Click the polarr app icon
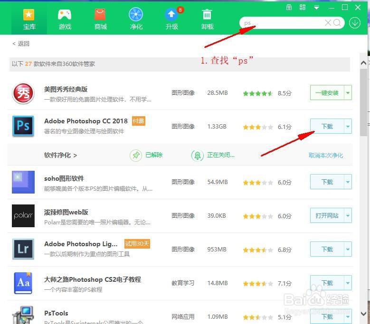The image size is (370, 324). coord(23,216)
